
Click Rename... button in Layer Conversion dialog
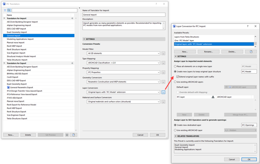pyautogui.click(x=208, y=52)
